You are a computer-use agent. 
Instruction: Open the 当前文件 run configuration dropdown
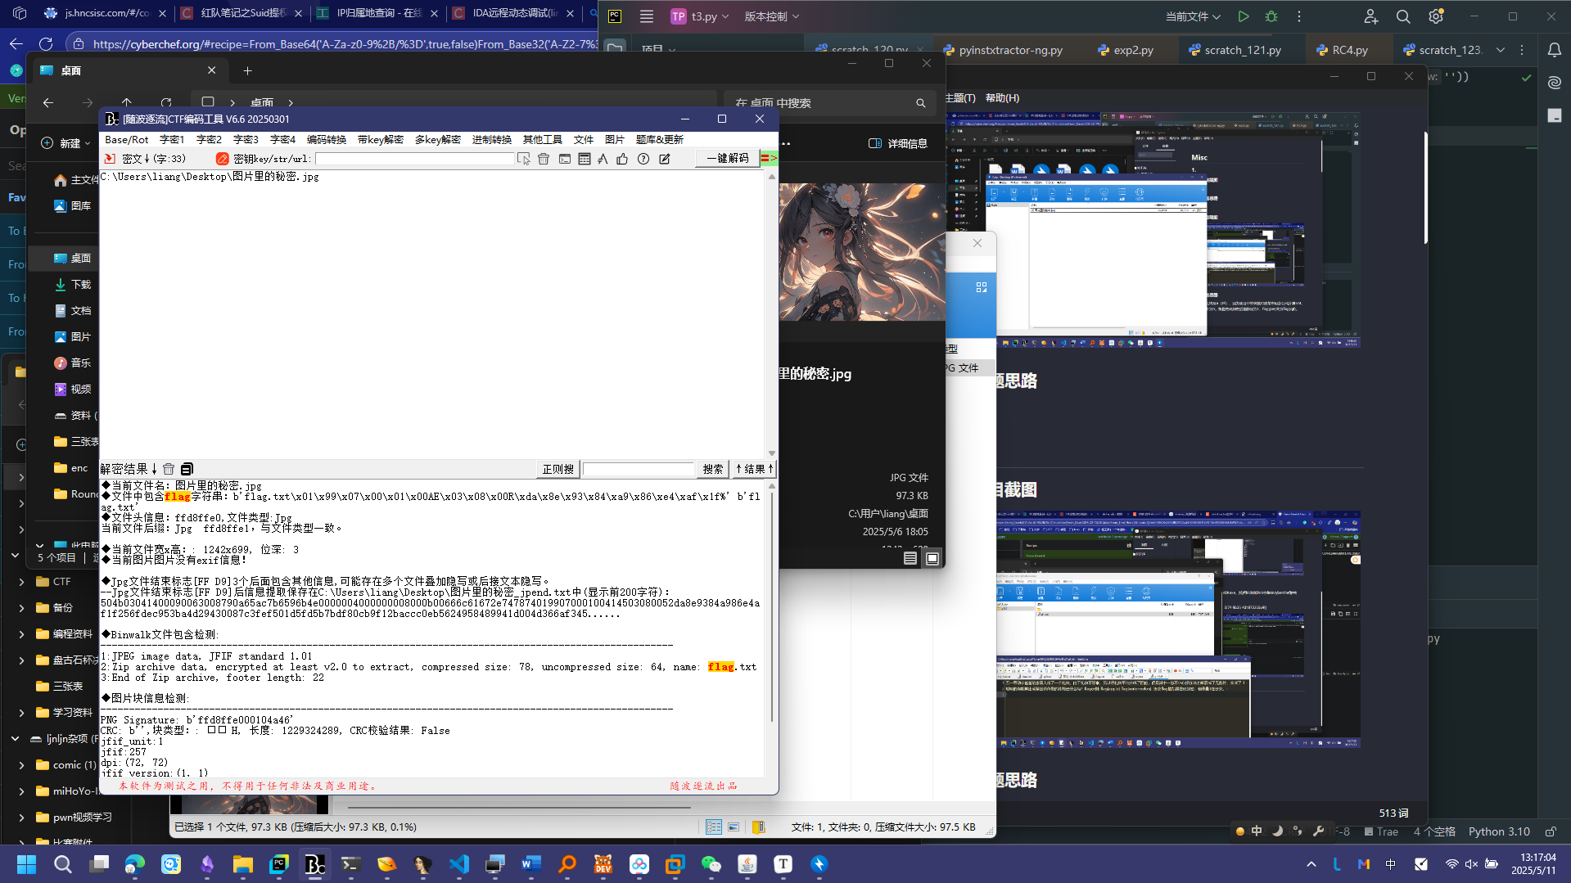coord(1193,16)
